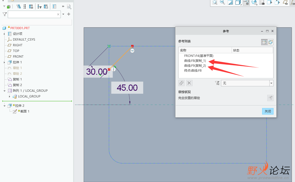Select the 复制 2 feature
The height and width of the screenshot is (182, 295).
point(17,85)
